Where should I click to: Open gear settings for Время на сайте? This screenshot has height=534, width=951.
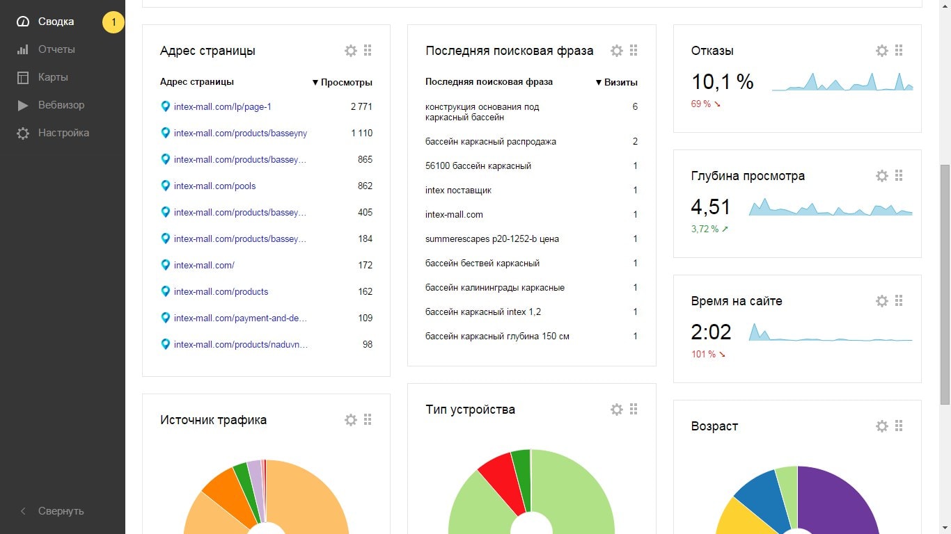(x=882, y=301)
